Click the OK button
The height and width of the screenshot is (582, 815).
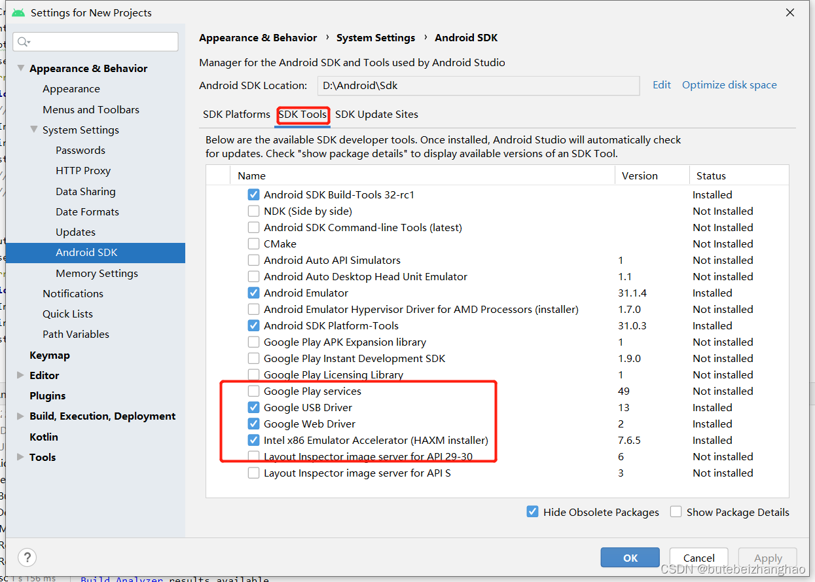(x=630, y=557)
